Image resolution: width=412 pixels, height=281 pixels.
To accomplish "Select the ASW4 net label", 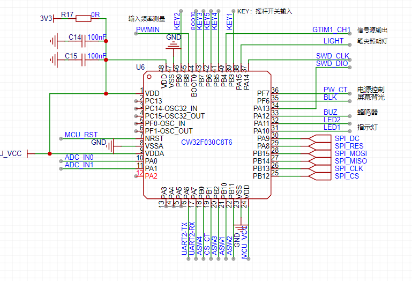I will click(199, 246).
